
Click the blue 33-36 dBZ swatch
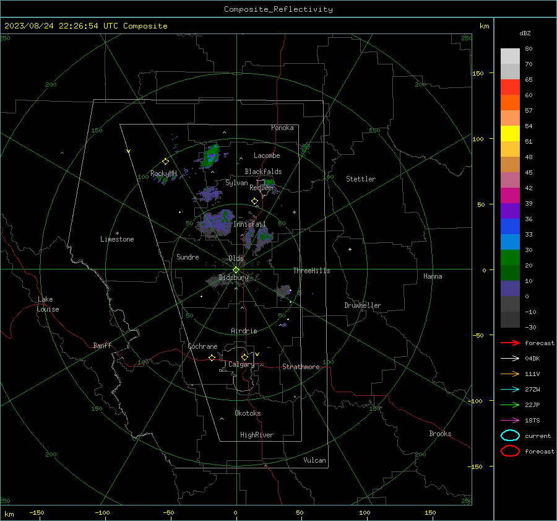[x=510, y=226]
